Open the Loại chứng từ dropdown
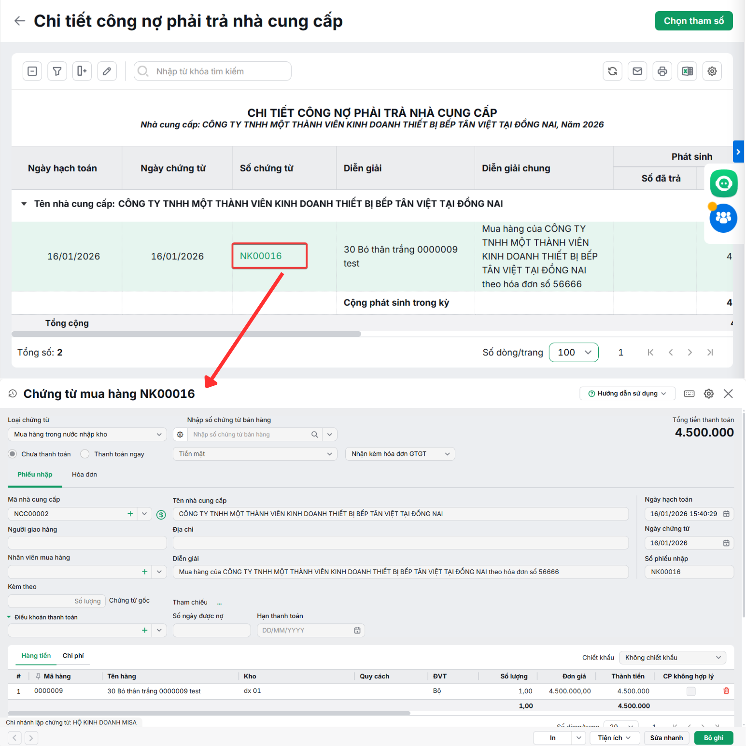Screen dimensions: 746x746 tap(87, 435)
